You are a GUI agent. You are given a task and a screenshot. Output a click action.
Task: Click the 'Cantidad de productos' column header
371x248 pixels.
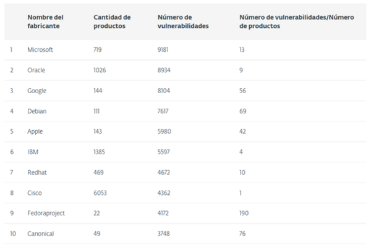112,22
